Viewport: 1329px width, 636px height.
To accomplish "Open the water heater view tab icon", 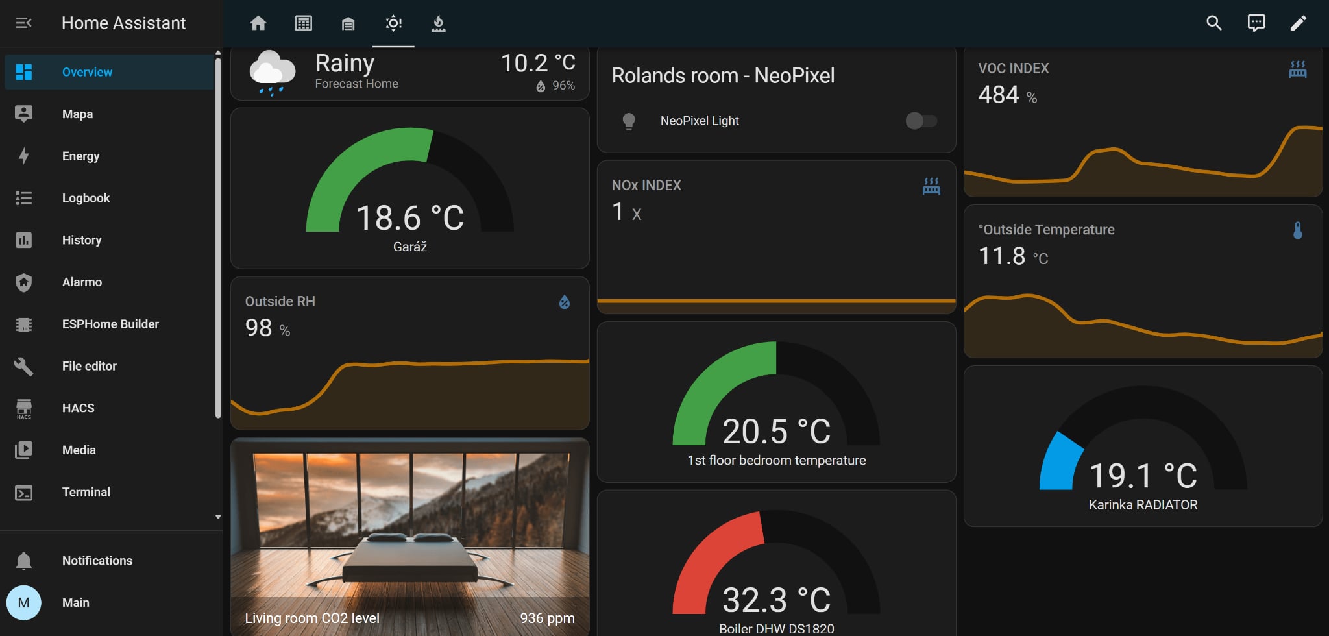I will 439,24.
